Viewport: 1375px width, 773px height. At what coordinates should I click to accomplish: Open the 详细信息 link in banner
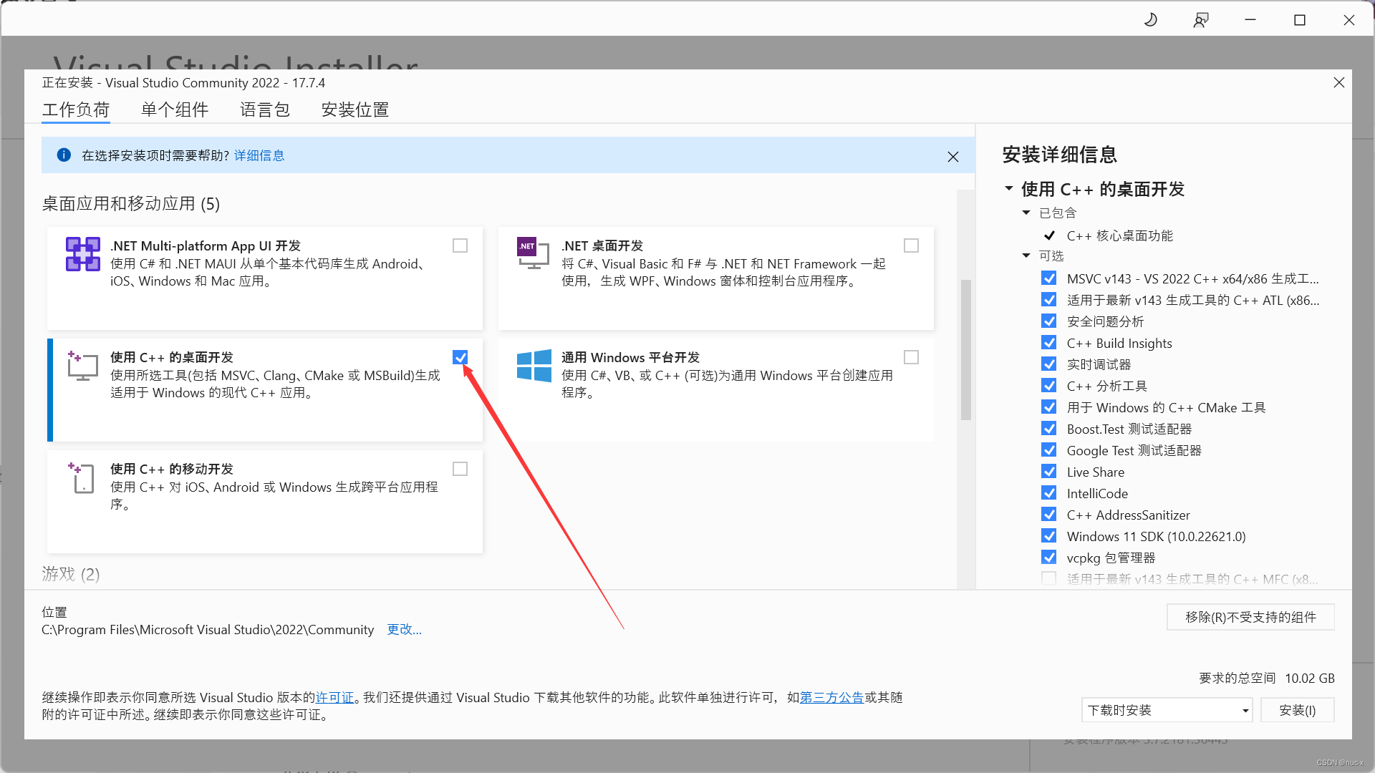(259, 155)
